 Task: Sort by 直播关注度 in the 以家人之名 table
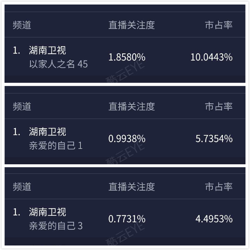132,25
